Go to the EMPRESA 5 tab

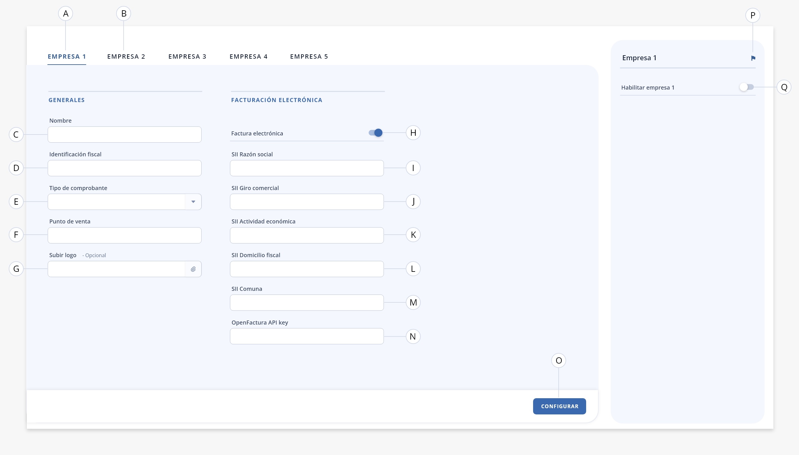pos(309,56)
